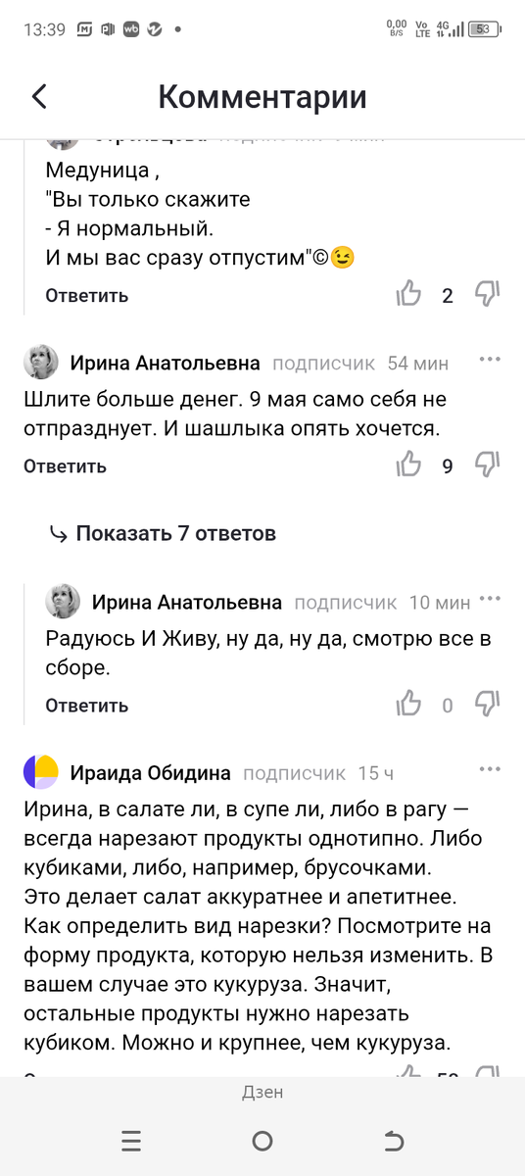Open Android recent apps navigation button
This screenshot has width=525, height=1176.
(x=131, y=1140)
